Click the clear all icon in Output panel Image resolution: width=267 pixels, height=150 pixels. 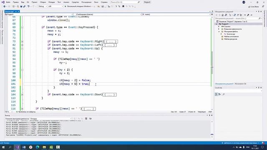pos(86,119)
